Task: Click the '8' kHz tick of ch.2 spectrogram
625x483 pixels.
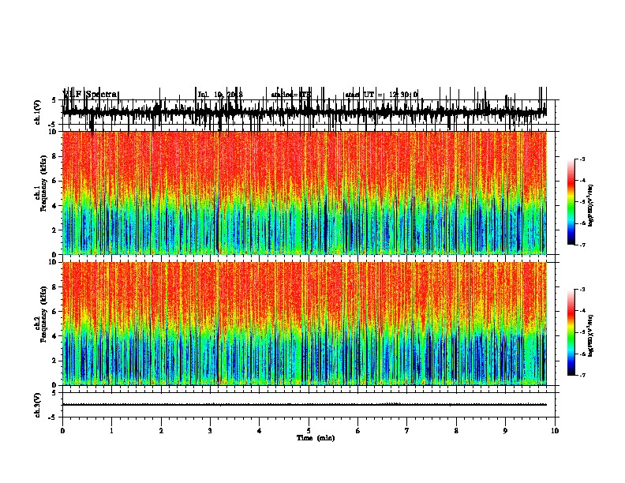Action: [x=55, y=287]
